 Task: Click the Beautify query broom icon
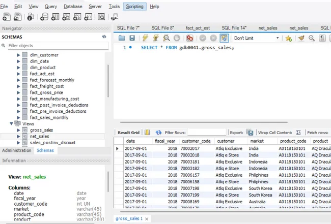(x=300, y=38)
